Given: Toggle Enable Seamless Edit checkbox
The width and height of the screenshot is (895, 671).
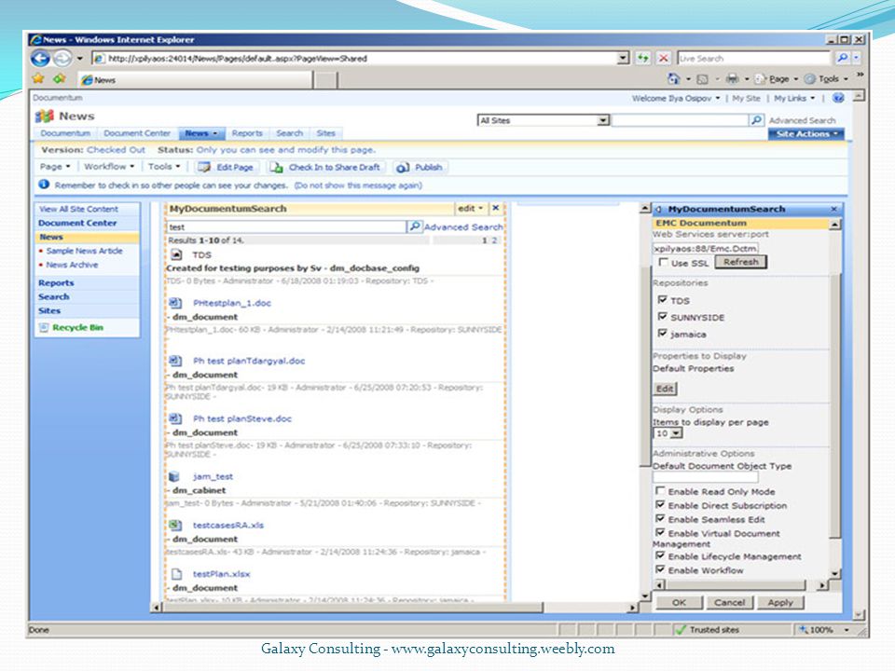Looking at the screenshot, I should click(660, 519).
